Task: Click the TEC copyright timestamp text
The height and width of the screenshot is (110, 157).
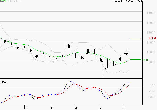Action: click(128, 1)
